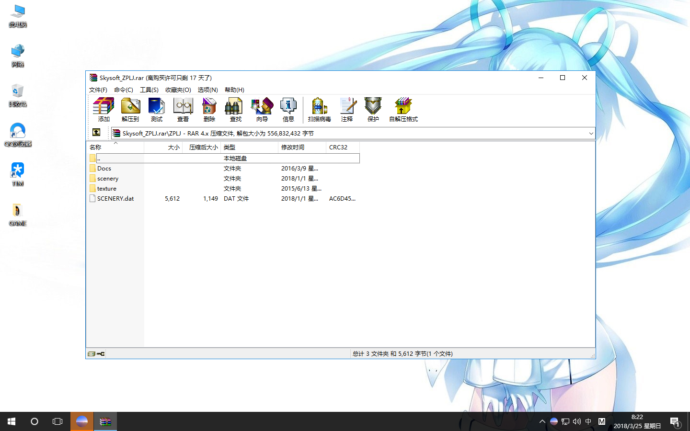Open 选项(N) menu

208,90
